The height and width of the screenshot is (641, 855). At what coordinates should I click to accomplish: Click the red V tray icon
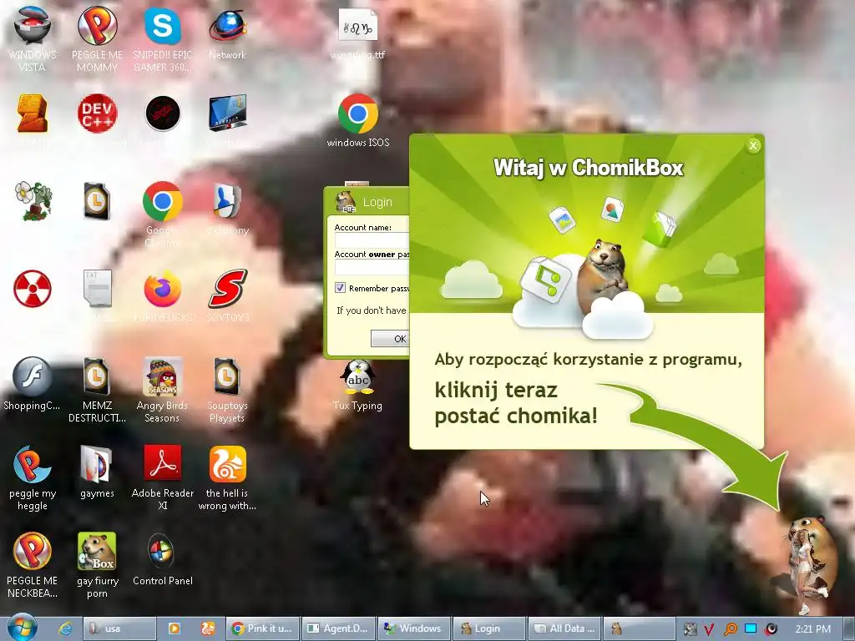click(709, 629)
